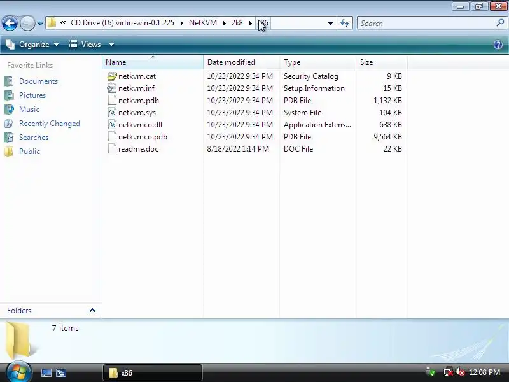
Task: Open the address bar history dropdown
Action: [330, 24]
